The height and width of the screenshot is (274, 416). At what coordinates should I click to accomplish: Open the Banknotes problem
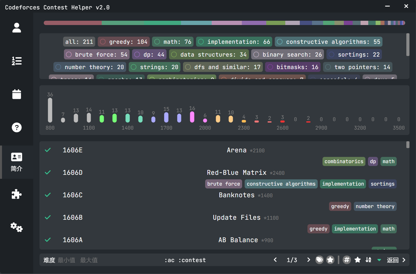pos(237,195)
